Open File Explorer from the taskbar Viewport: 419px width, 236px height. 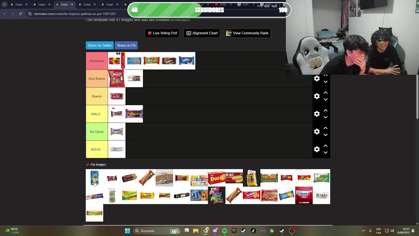pyautogui.click(x=196, y=231)
